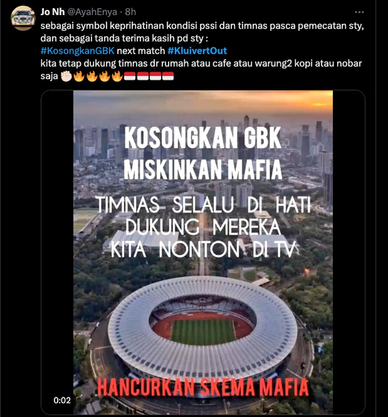Click the red HANCURKAN SKEMA MAFIA caption
Viewport: 388px width, 417px height.
tap(203, 387)
